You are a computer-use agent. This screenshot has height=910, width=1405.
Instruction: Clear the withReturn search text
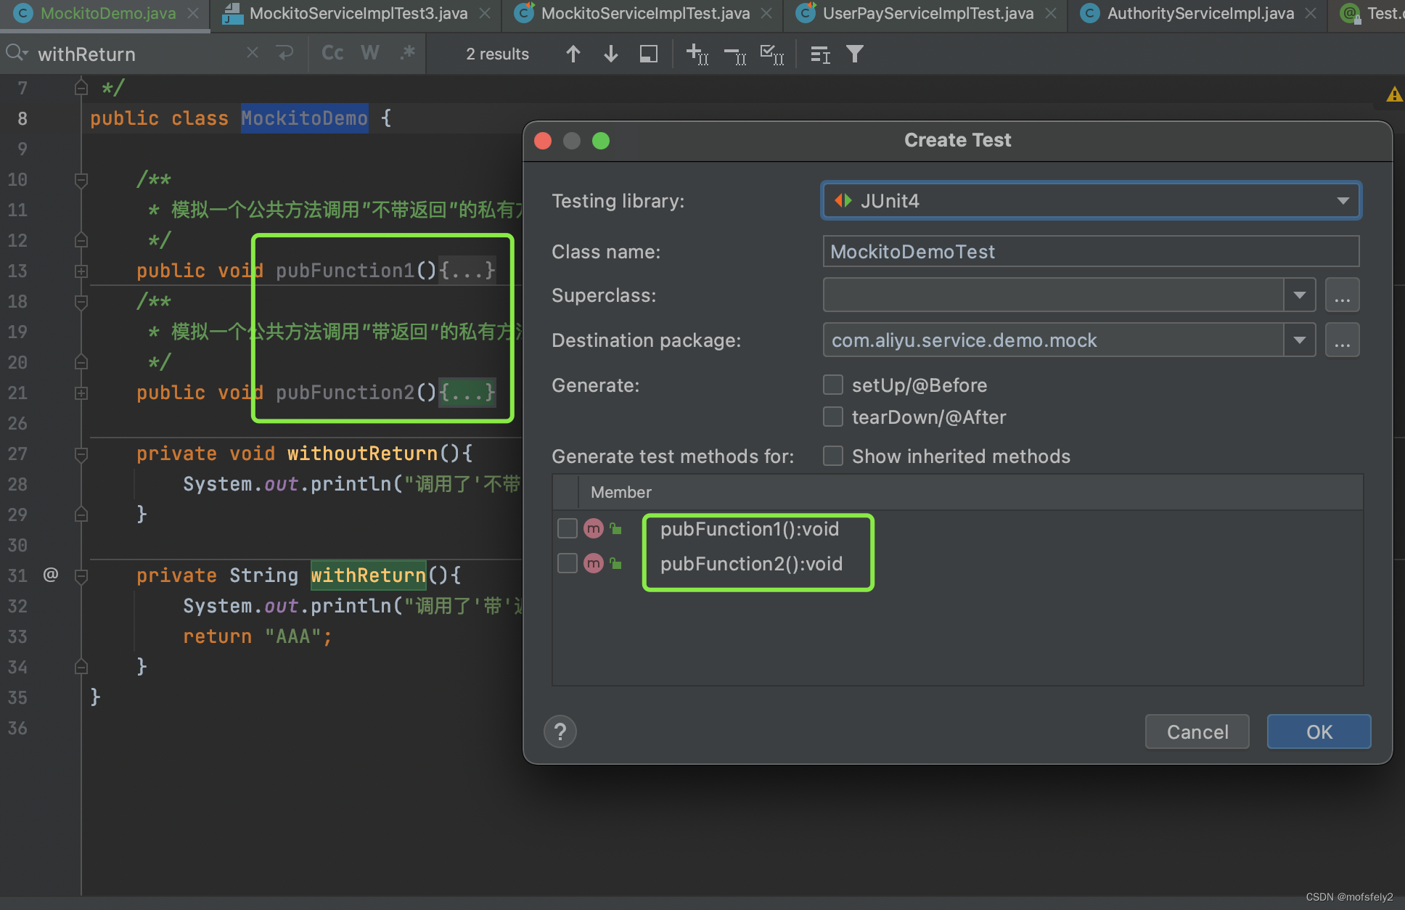point(252,53)
